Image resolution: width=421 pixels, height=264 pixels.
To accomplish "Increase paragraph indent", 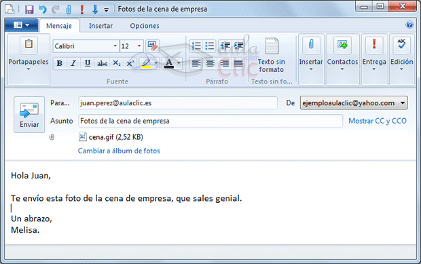I will 238,46.
